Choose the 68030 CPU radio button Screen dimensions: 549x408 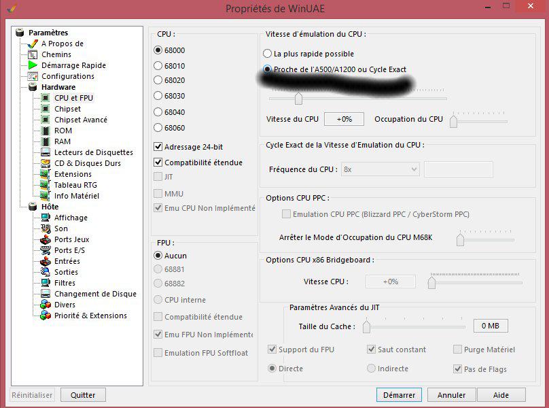point(158,96)
